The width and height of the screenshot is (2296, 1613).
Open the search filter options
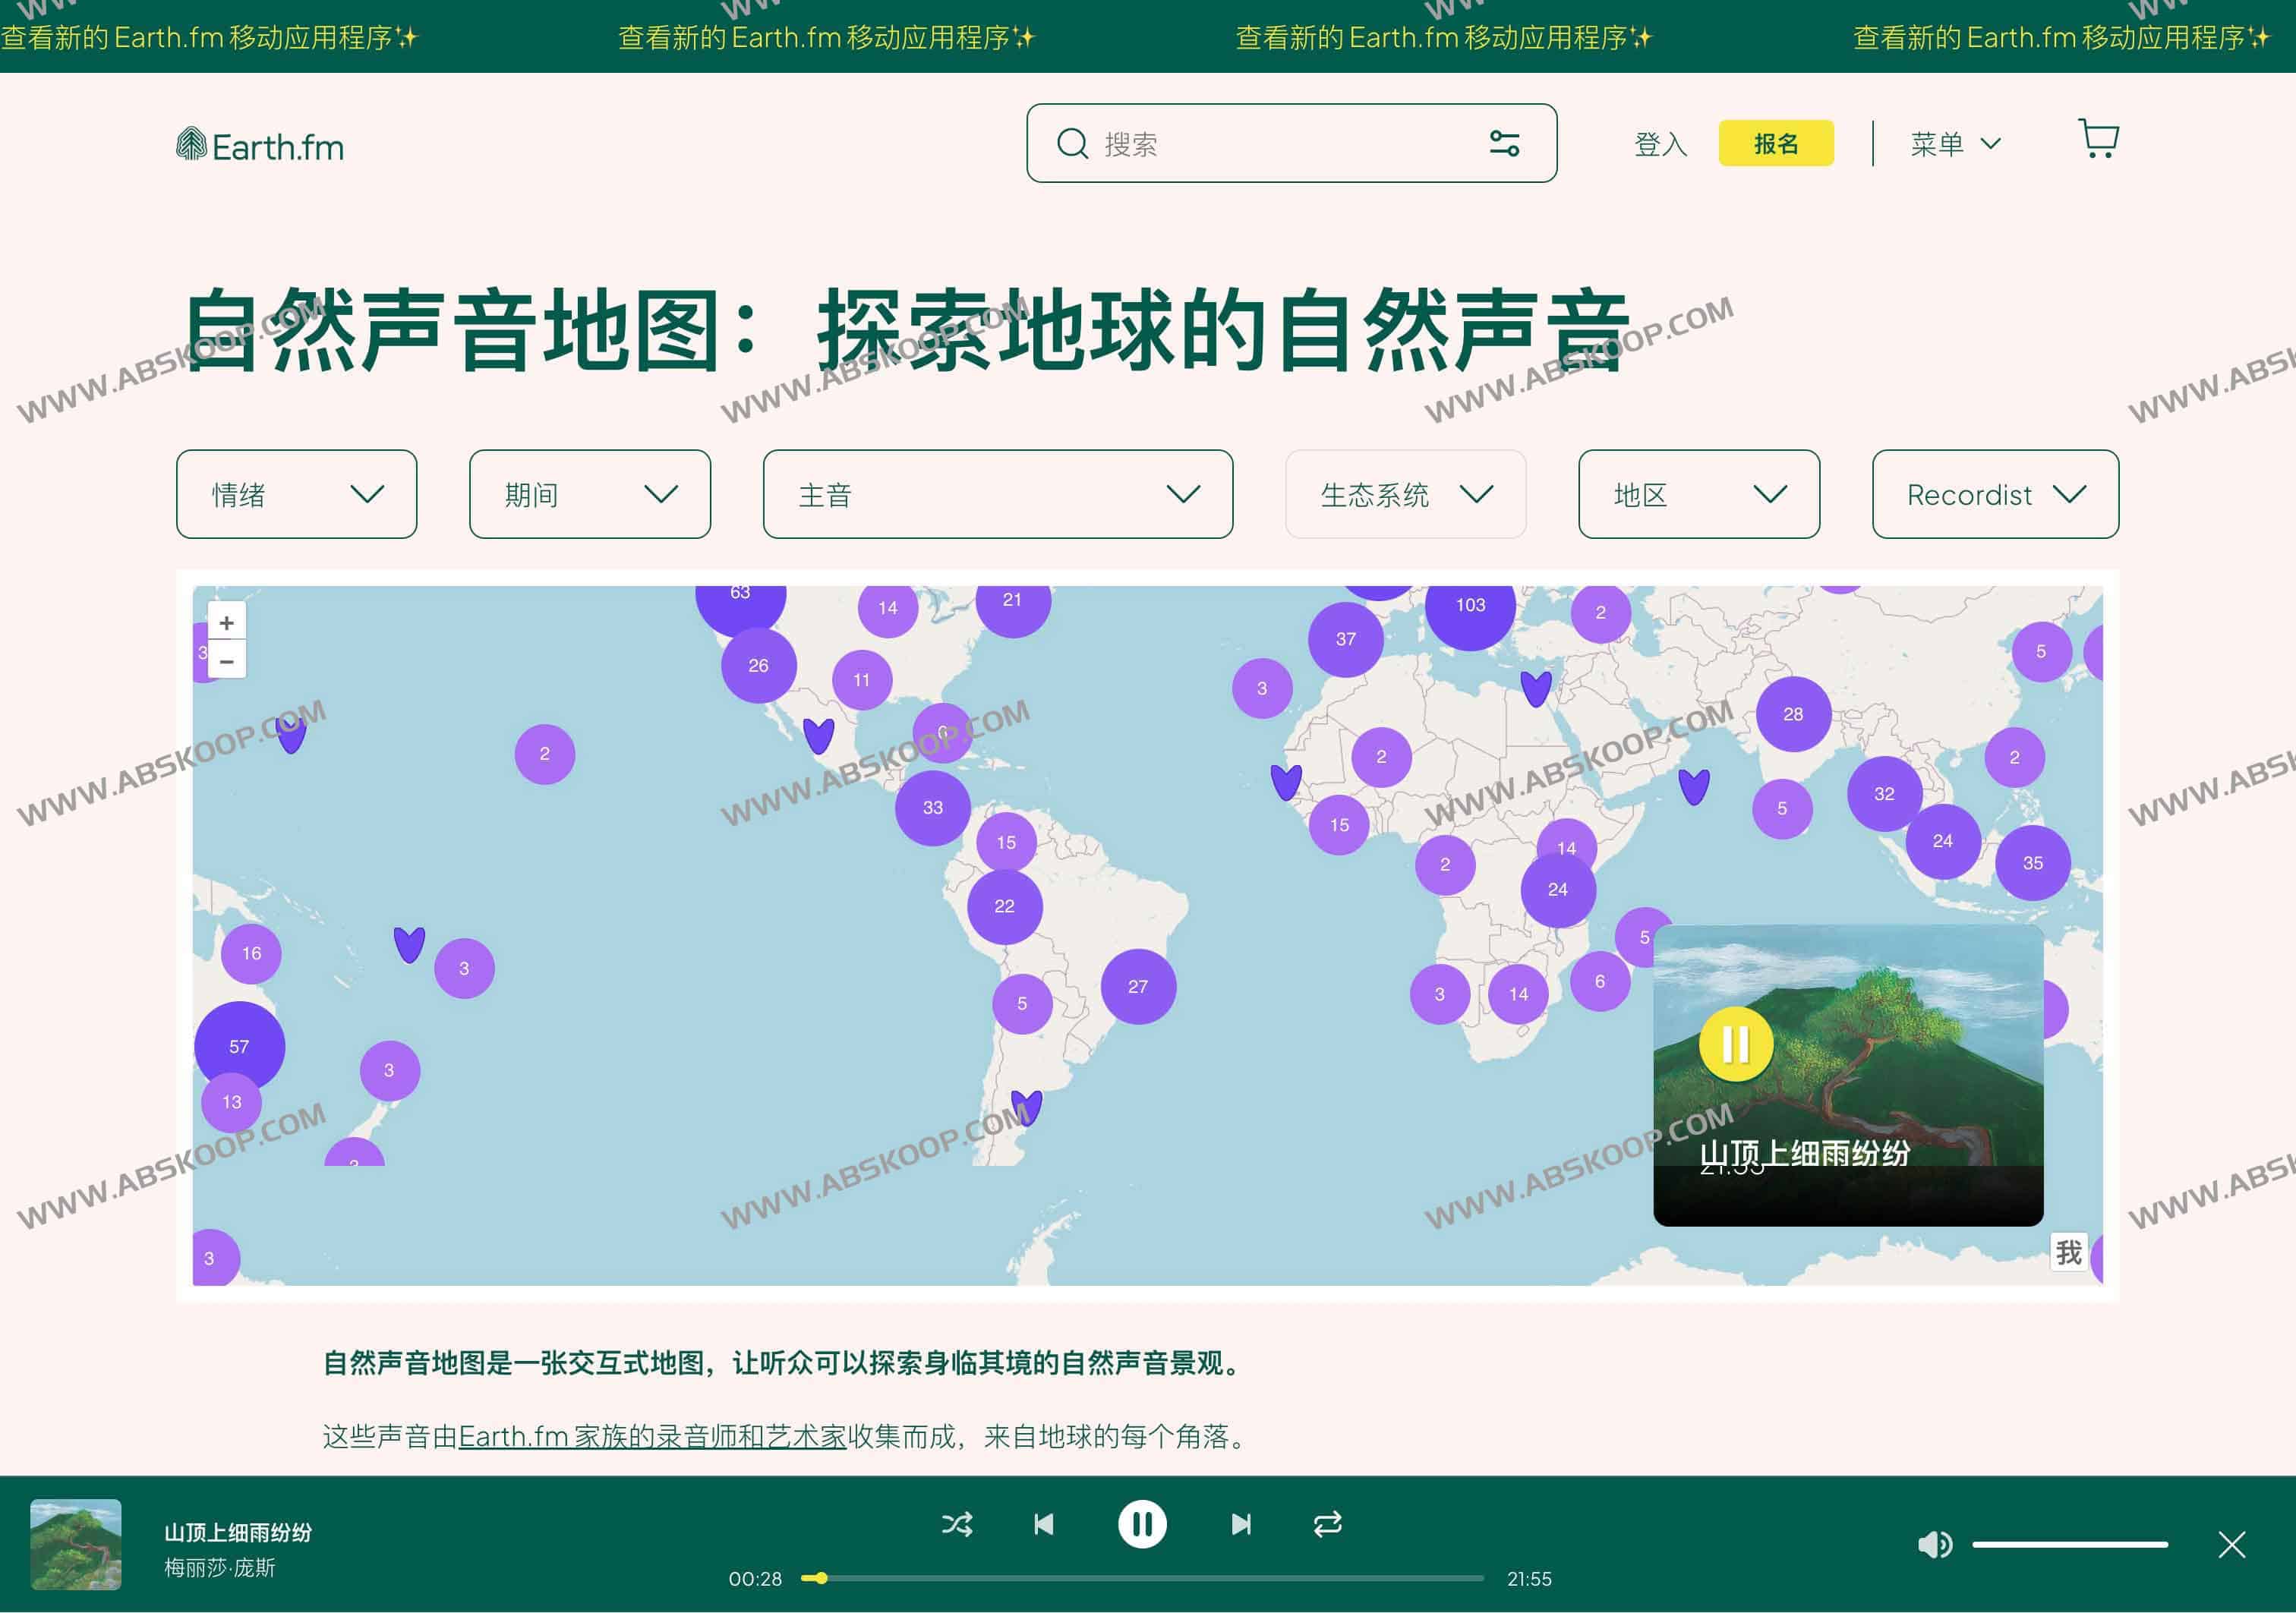(x=1505, y=144)
